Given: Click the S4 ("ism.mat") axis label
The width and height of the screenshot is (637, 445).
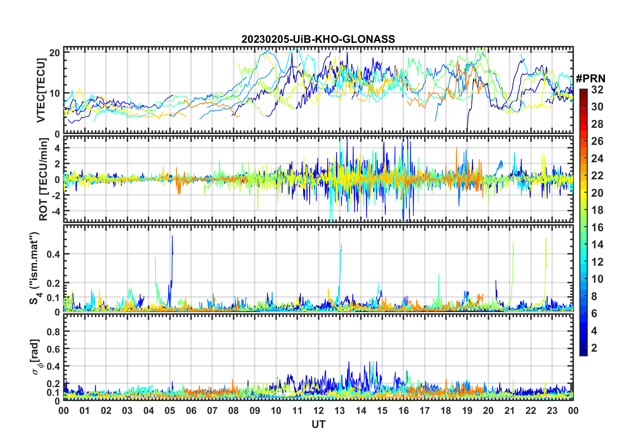Looking at the screenshot, I should click(x=35, y=268).
